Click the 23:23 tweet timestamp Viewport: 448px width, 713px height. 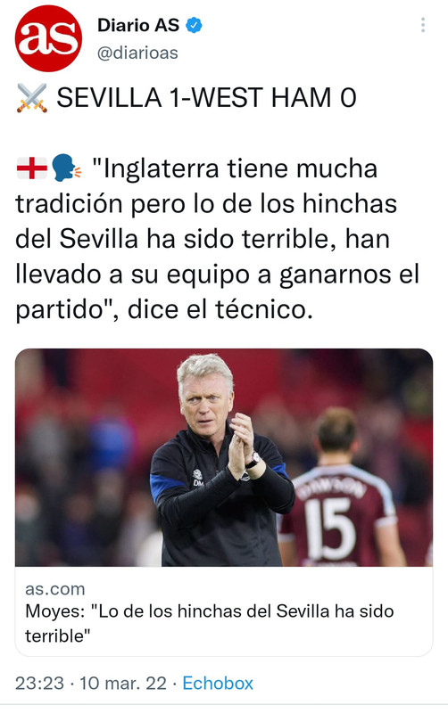39,684
